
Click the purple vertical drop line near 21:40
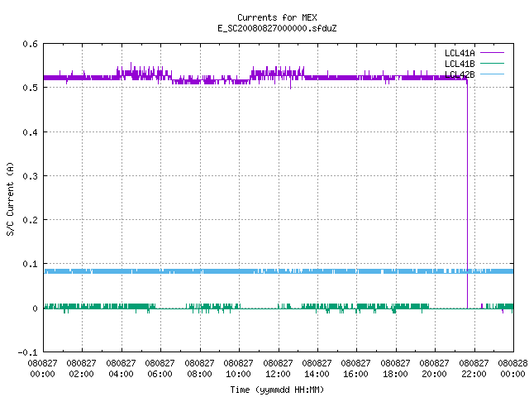467,194
